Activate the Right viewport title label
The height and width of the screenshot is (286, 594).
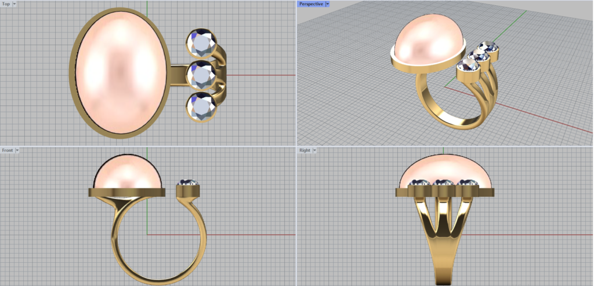(x=305, y=150)
